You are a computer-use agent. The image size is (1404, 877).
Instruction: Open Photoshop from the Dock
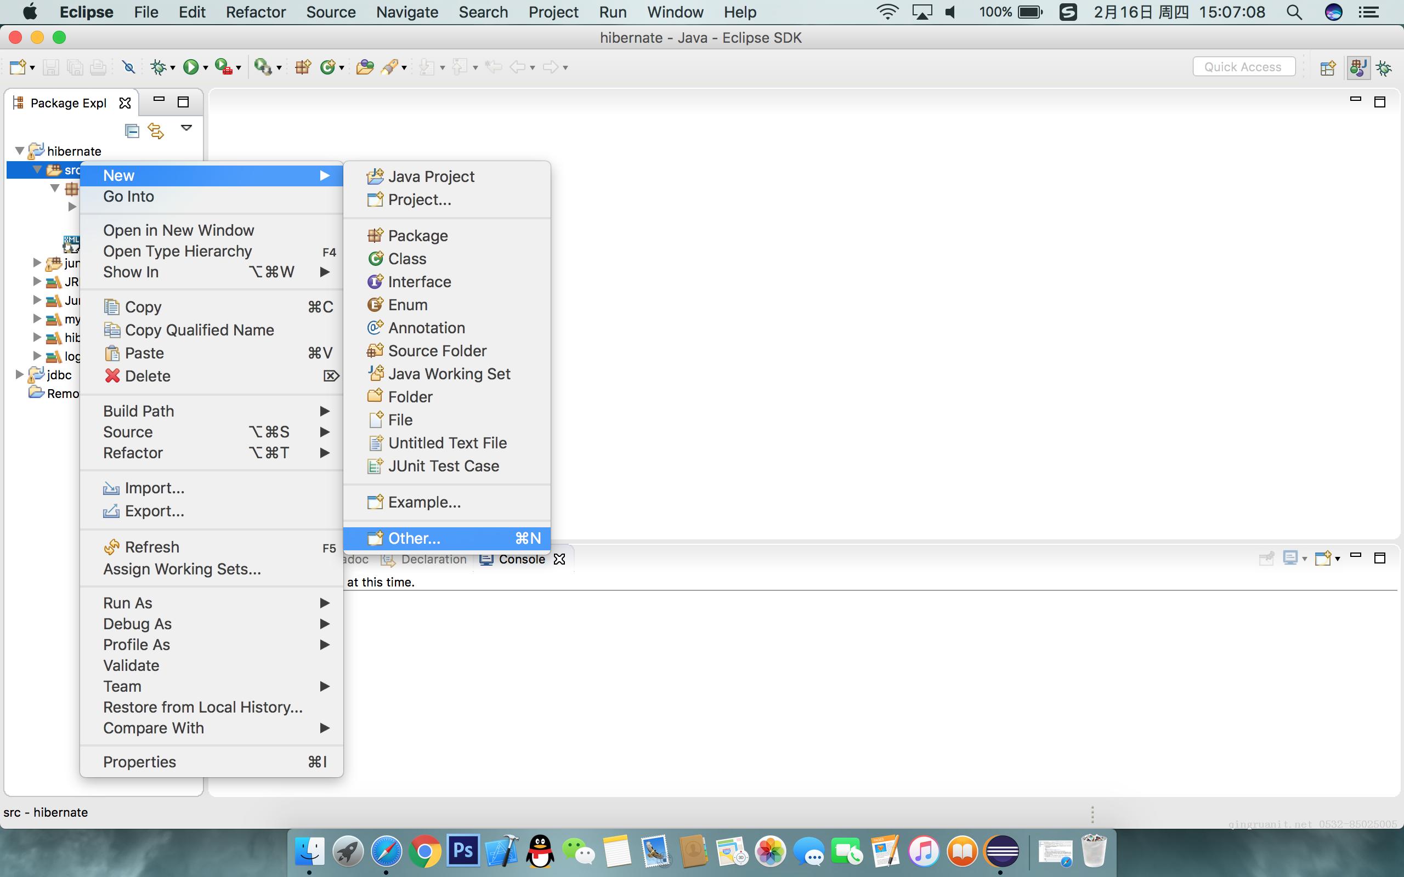[x=463, y=851]
